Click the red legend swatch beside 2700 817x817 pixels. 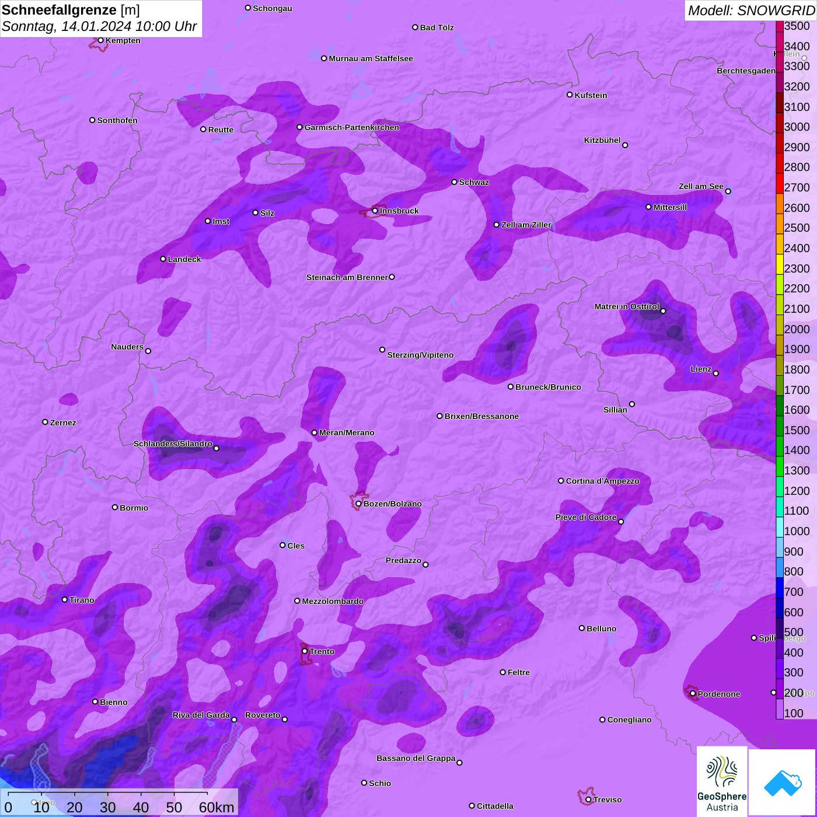(780, 183)
